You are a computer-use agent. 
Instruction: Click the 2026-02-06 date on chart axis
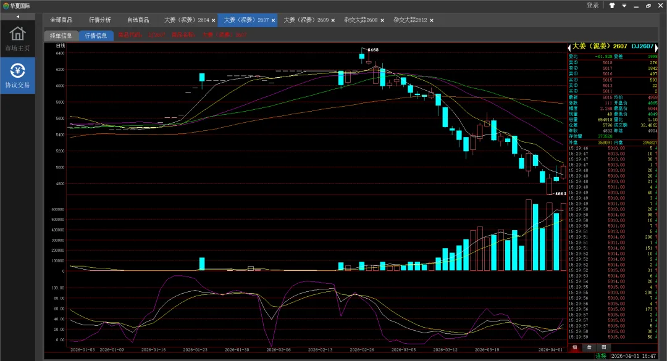tap(278, 349)
